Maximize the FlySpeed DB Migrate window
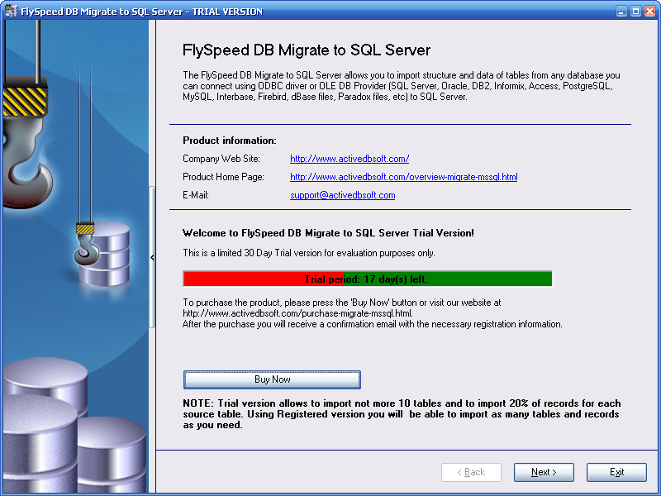661x496 pixels. pos(635,12)
